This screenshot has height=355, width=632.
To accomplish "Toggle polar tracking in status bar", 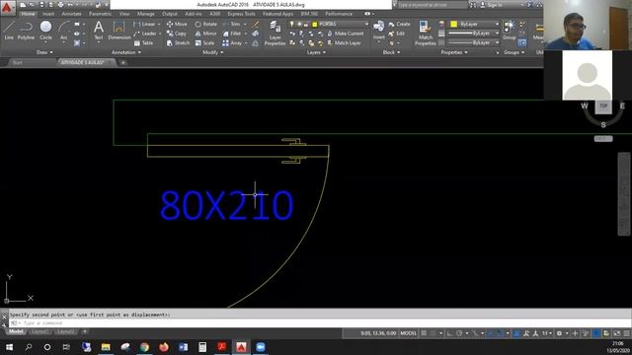I will [x=459, y=333].
